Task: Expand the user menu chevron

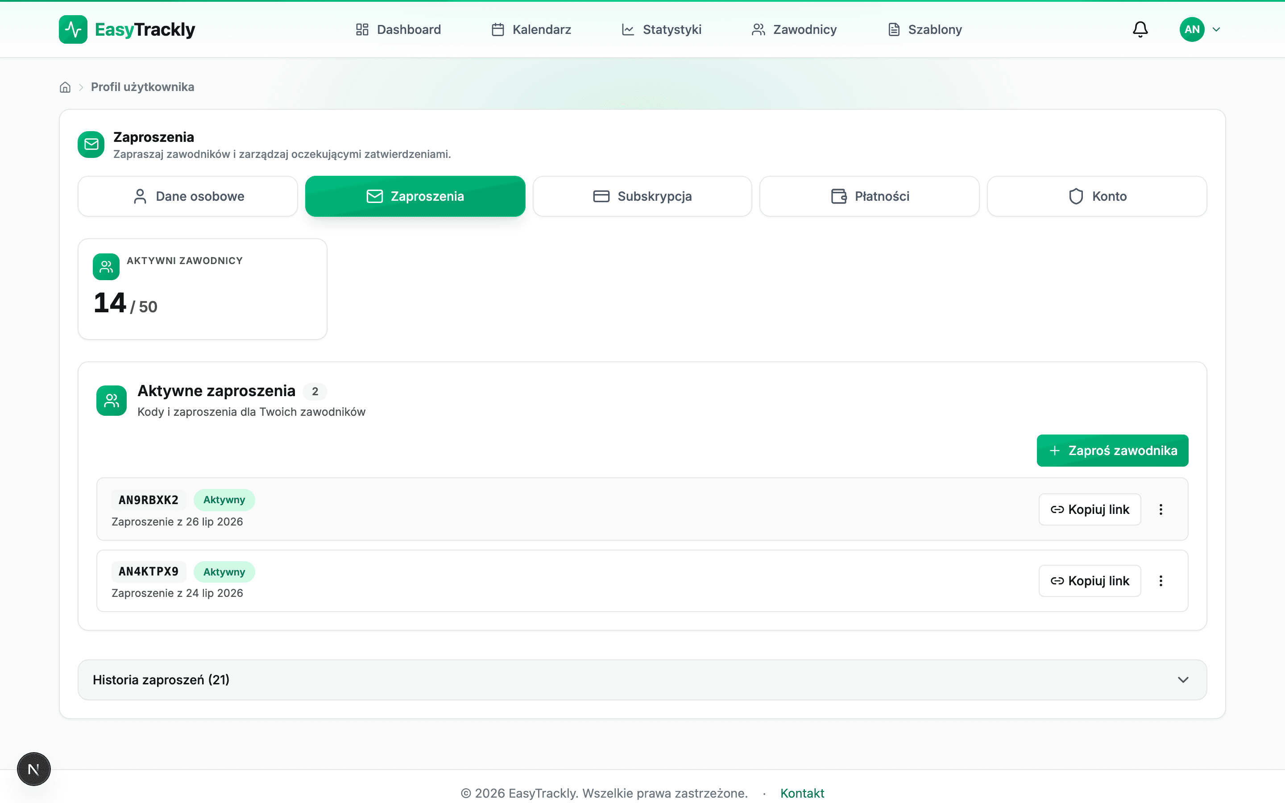Action: tap(1216, 29)
